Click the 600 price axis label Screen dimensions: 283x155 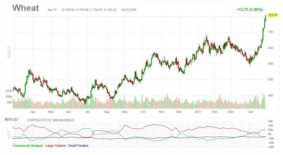[271, 64]
